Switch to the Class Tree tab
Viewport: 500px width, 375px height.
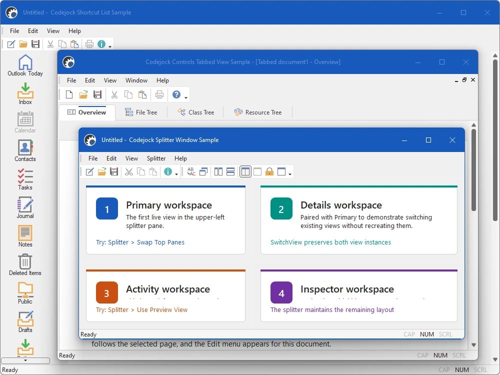coord(196,112)
